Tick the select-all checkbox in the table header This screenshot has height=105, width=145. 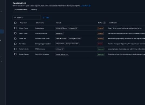coord(15,23)
